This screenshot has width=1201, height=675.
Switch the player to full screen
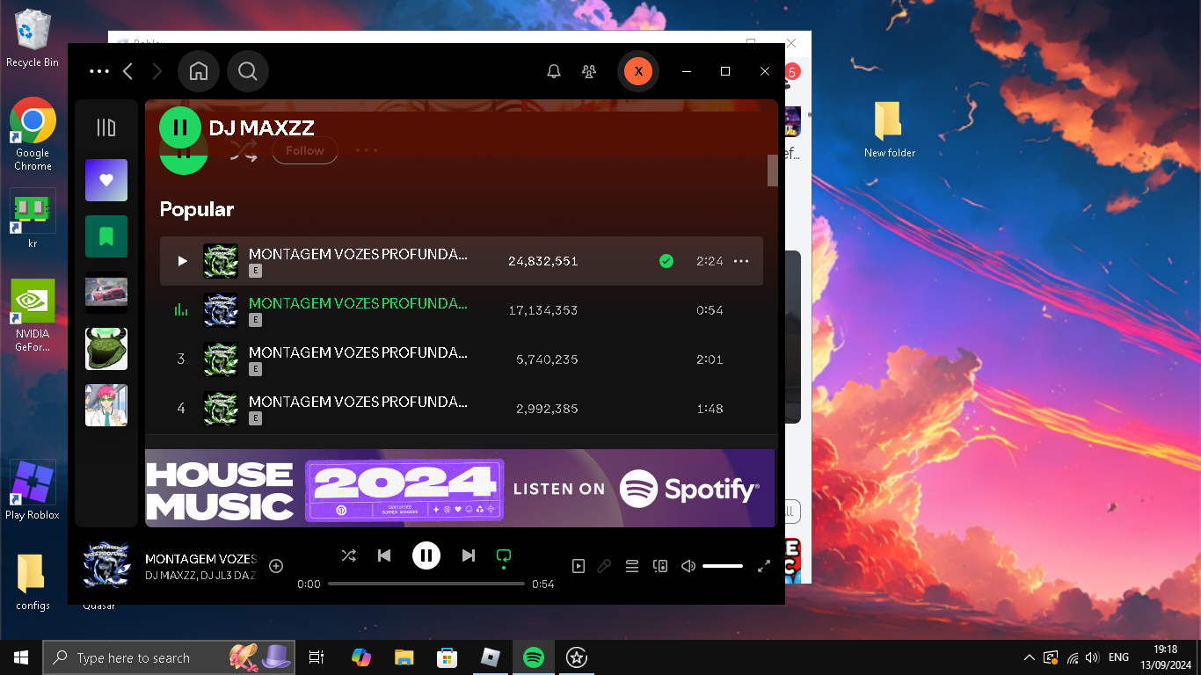pos(764,566)
